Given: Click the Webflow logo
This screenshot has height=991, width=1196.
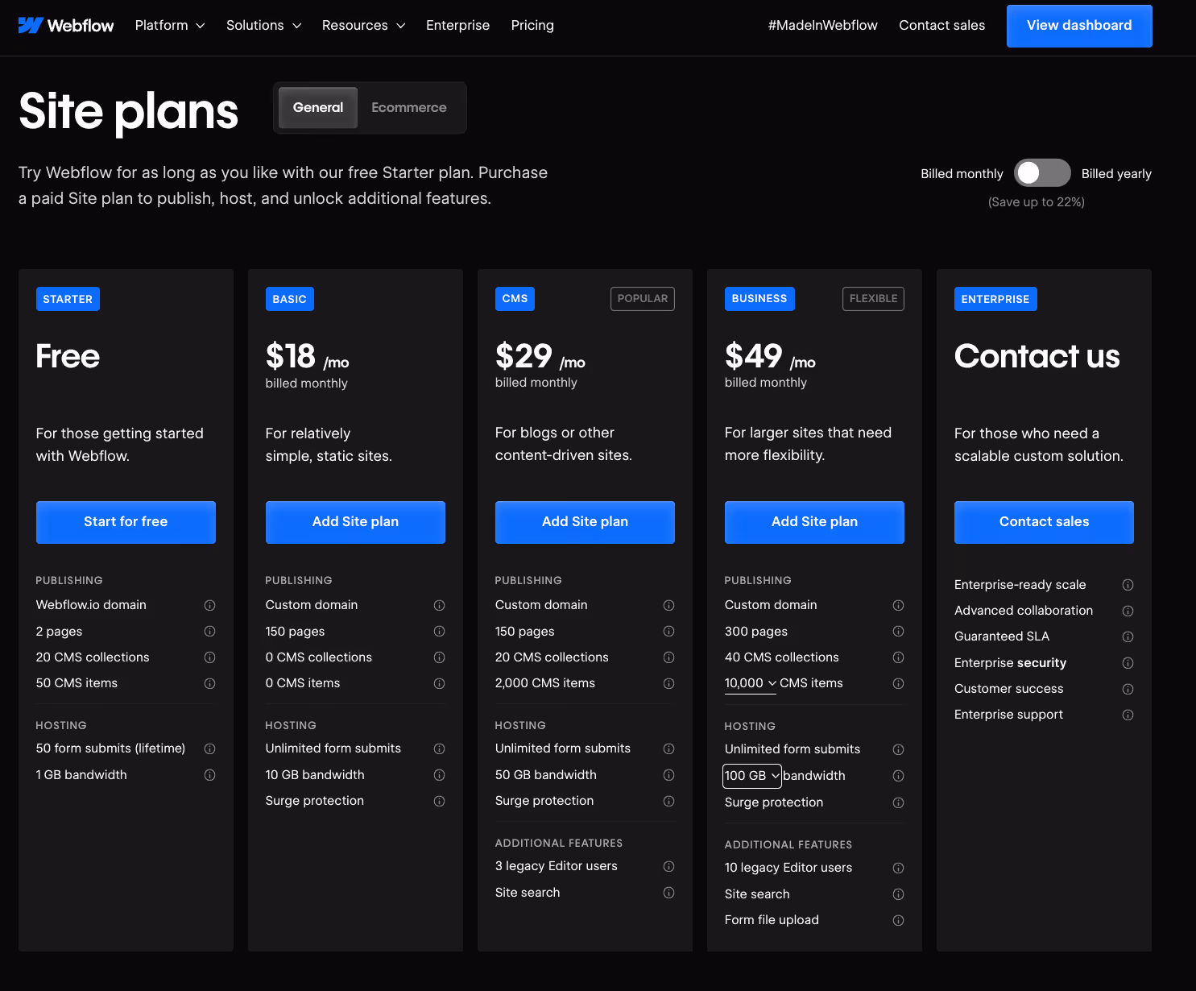Looking at the screenshot, I should [x=66, y=26].
